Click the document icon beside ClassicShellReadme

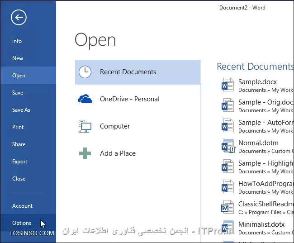tap(228, 207)
